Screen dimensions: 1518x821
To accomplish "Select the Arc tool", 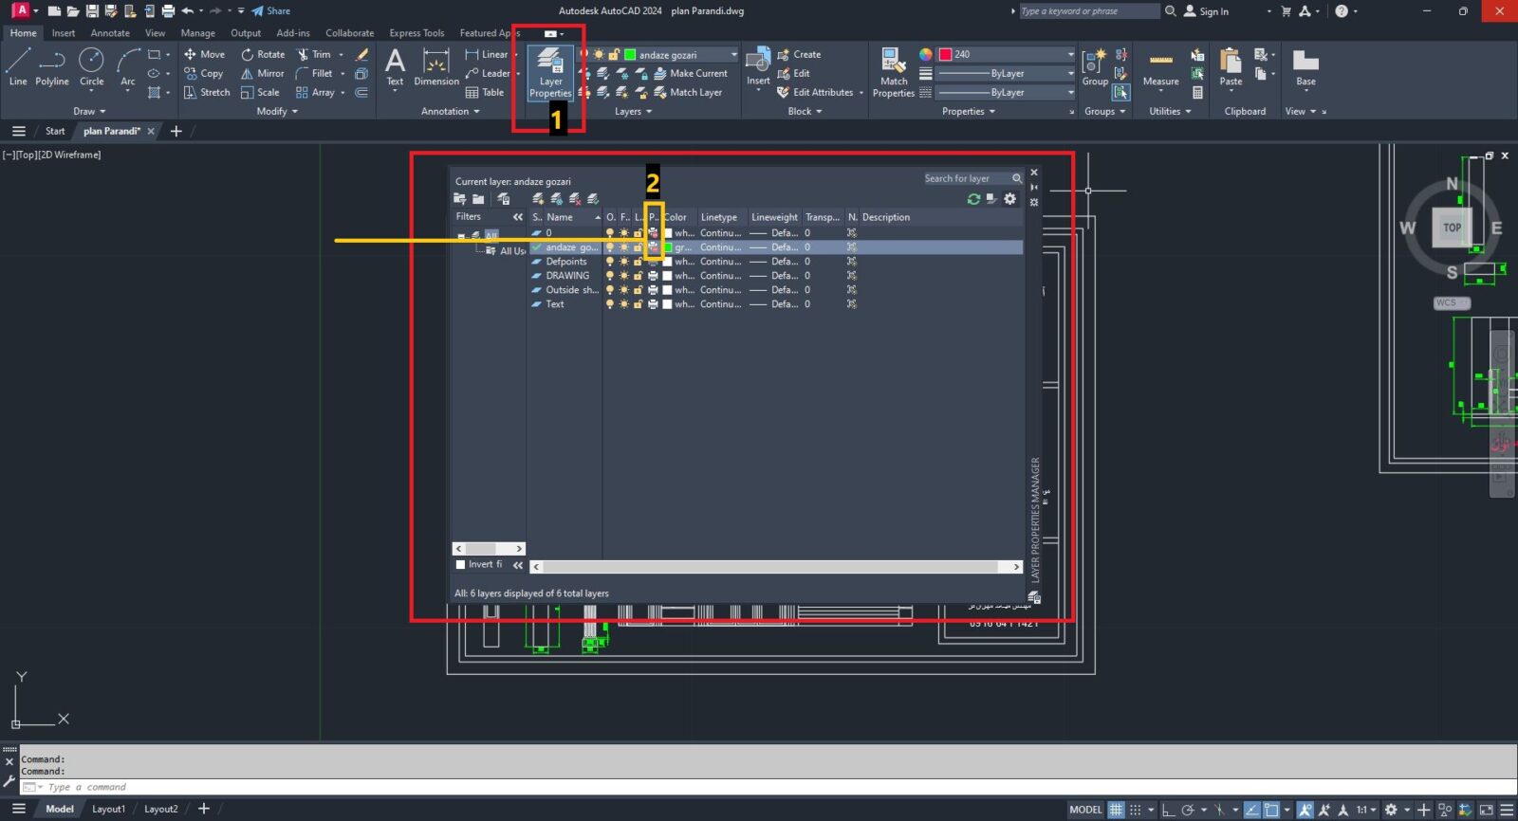I will point(128,67).
